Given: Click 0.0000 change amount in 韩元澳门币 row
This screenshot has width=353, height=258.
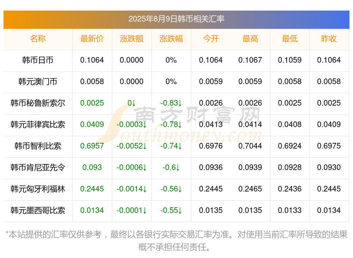Looking at the screenshot, I should 131,82.
